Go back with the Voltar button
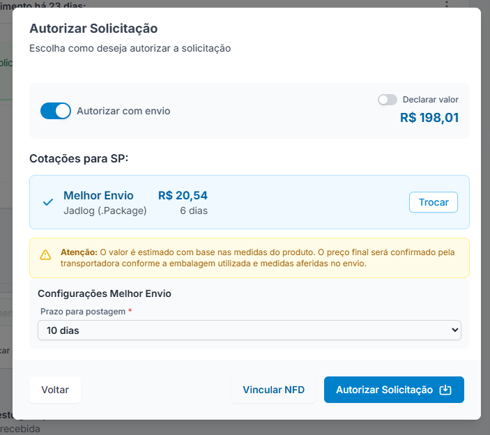 (x=55, y=390)
